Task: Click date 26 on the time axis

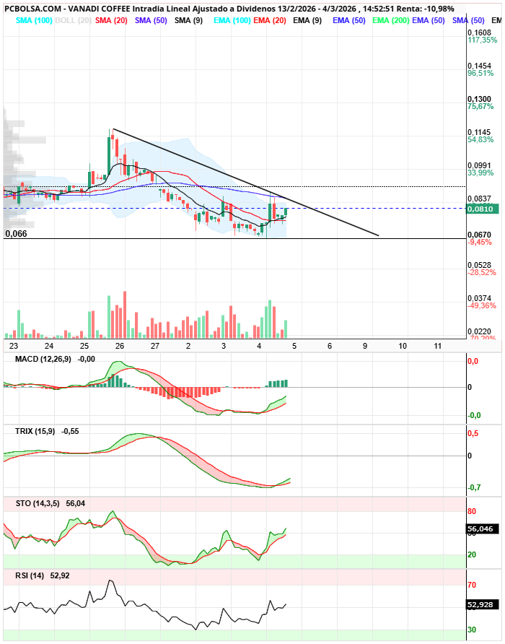Action: [120, 346]
